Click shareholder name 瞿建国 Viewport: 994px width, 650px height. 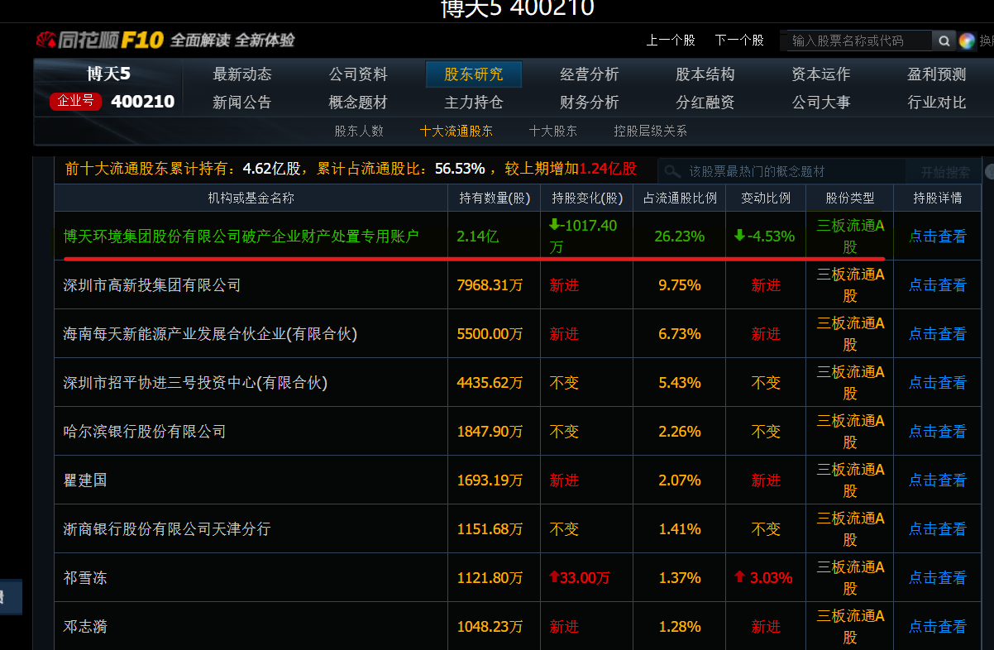pos(85,480)
